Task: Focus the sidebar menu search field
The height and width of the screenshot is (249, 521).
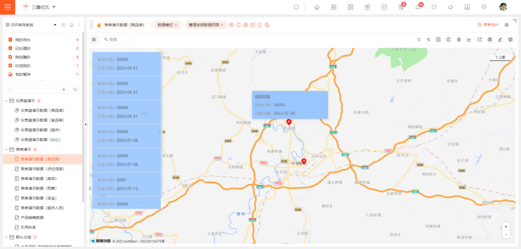Action: pyautogui.click(x=31, y=89)
